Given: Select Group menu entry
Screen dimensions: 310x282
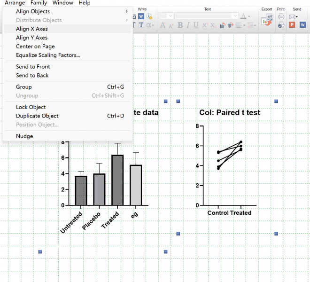Looking at the screenshot, I should (x=67, y=86).
